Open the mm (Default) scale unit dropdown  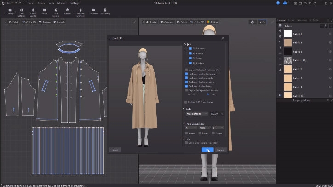pyautogui.click(x=197, y=114)
